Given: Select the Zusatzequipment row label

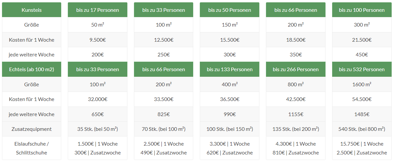Looking at the screenshot, I should click(31, 129).
